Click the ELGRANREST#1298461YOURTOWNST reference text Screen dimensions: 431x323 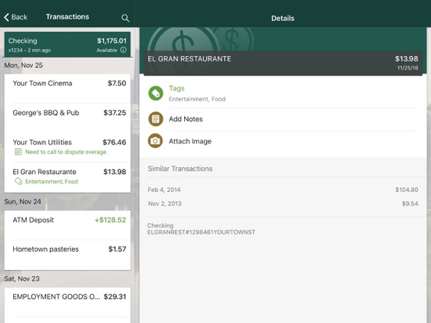click(201, 232)
